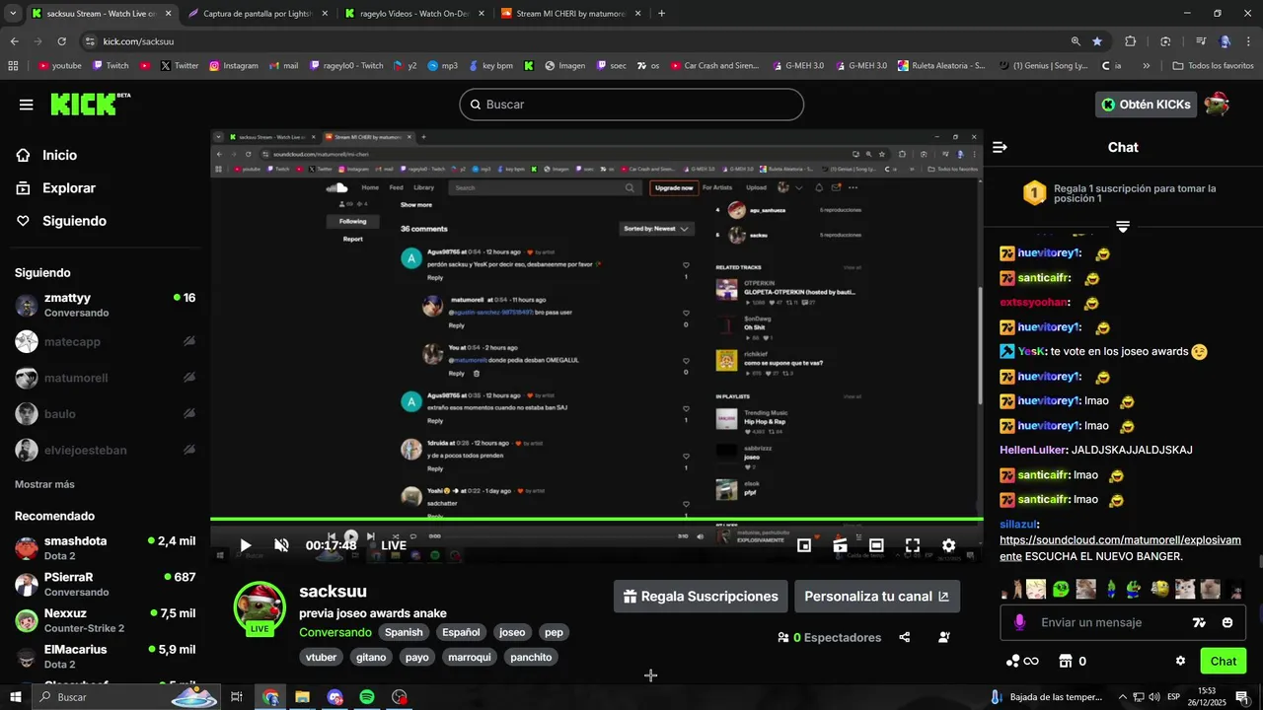This screenshot has height=710, width=1263.
Task: Jump to LIVE in the player
Action: point(394,545)
